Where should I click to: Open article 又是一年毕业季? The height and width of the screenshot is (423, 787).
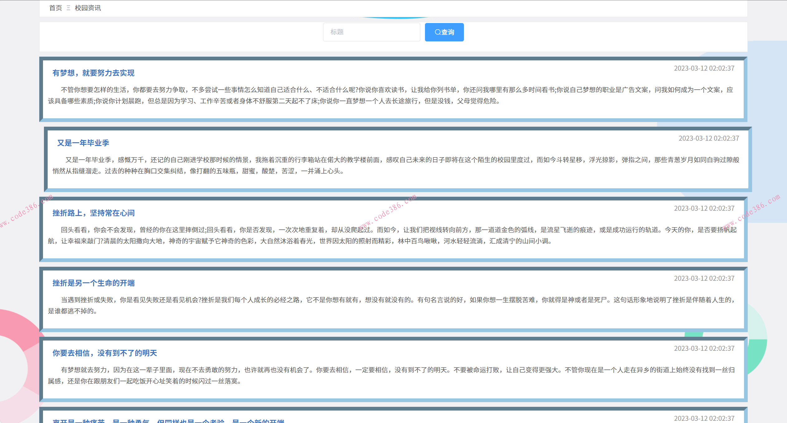coord(83,143)
